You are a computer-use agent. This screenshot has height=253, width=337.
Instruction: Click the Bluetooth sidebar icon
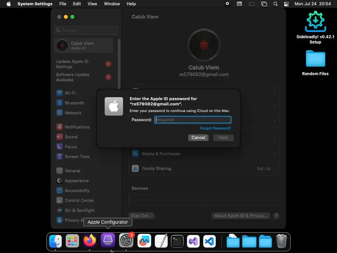pos(60,103)
